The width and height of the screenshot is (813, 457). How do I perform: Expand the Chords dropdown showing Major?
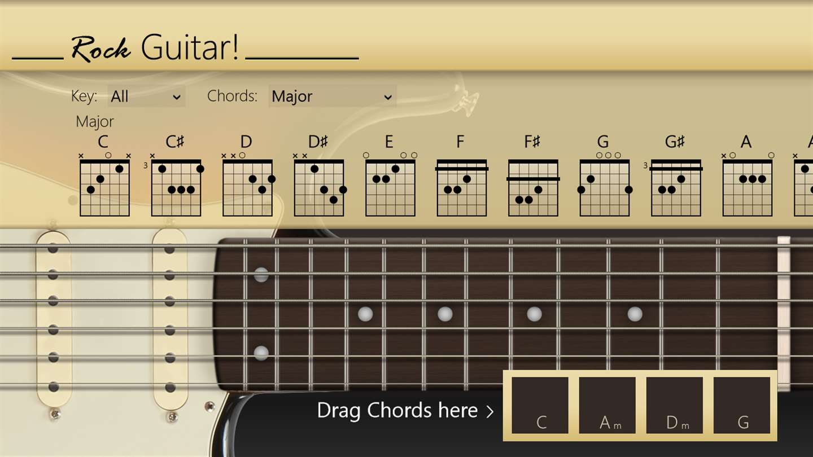[333, 96]
